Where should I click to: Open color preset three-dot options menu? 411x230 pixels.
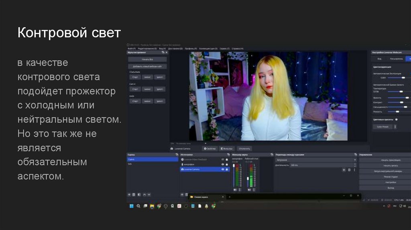tap(395, 127)
